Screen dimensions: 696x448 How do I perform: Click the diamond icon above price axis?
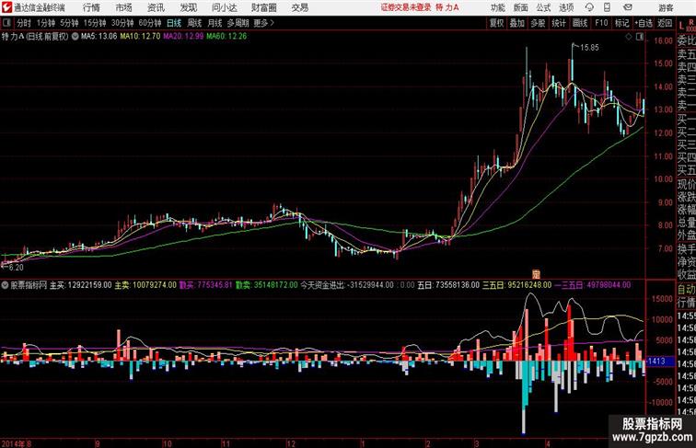click(629, 37)
